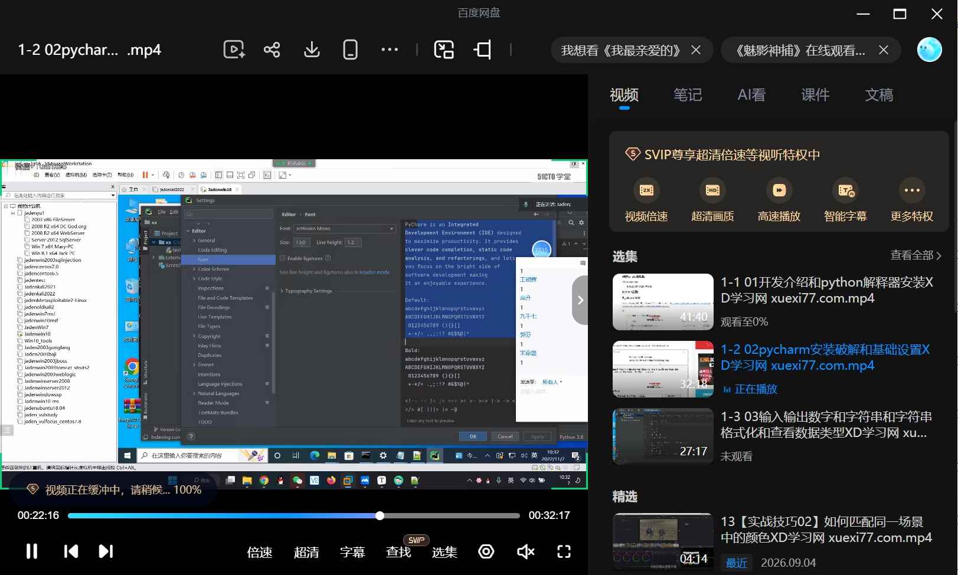The width and height of the screenshot is (958, 575).
Task: Switch to the 视频 tab
Action: 625,95
